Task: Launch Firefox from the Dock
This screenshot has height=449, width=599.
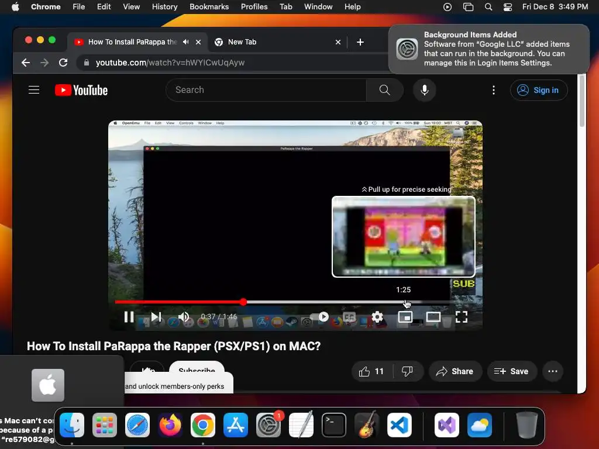Action: click(170, 425)
